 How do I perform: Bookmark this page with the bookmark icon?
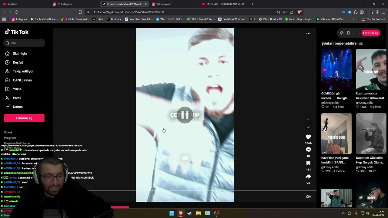(80, 12)
